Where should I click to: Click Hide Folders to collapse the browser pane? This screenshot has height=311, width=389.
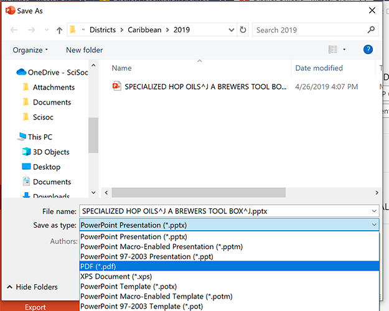pos(32,287)
